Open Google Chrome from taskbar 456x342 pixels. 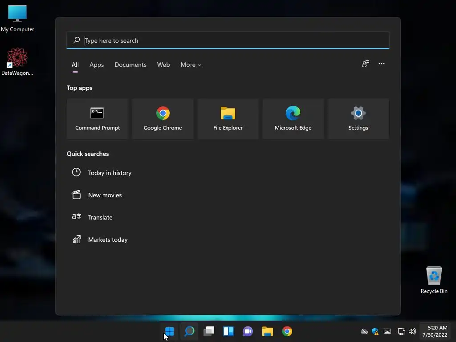[287, 331]
